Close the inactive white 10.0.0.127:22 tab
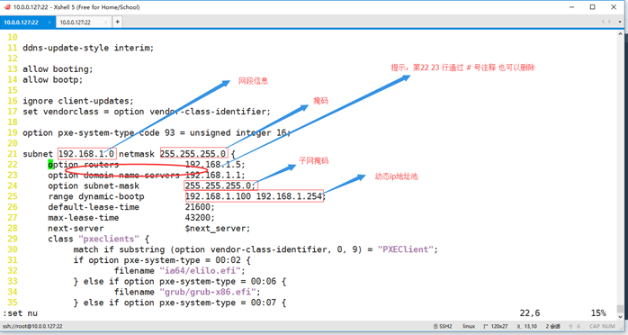628x335 pixels. click(x=105, y=23)
